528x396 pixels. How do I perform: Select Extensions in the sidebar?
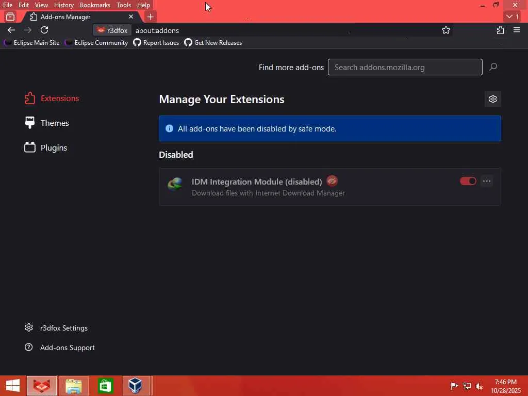52,98
